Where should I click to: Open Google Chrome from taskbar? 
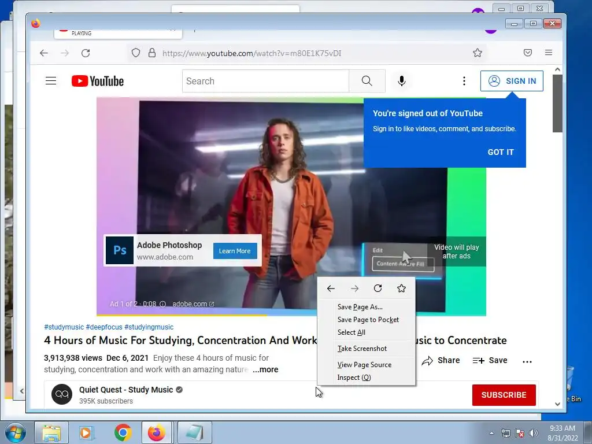pyautogui.click(x=123, y=432)
